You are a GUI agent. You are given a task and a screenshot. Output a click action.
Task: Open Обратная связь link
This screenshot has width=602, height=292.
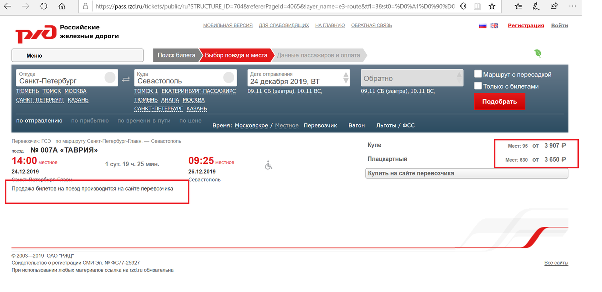click(372, 25)
